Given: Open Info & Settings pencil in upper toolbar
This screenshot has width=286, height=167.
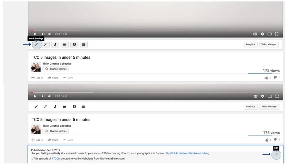Looking at the screenshot, I should click(x=36, y=44).
